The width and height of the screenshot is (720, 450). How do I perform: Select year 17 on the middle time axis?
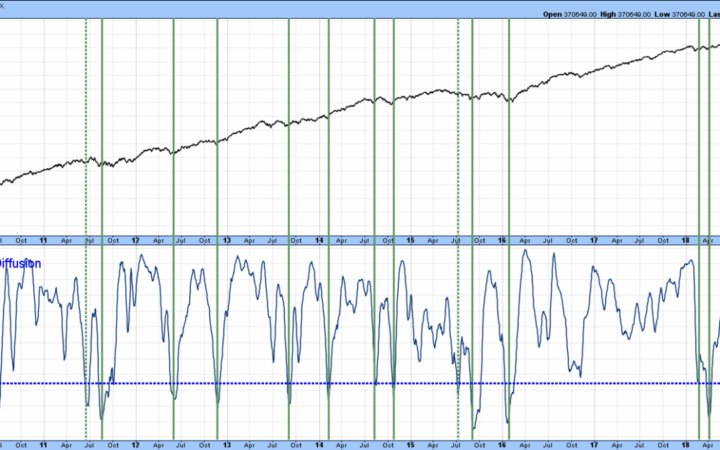click(593, 240)
